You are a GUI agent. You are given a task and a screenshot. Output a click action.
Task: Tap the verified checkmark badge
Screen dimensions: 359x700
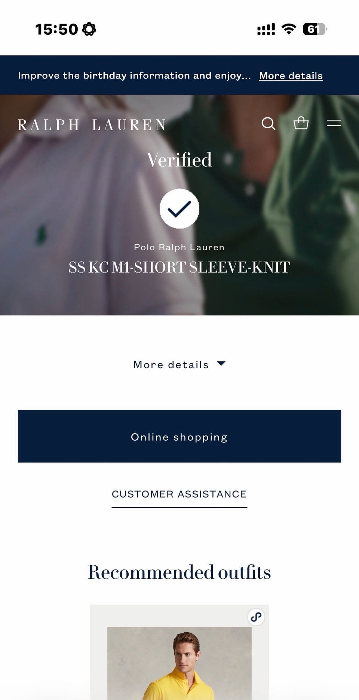tap(179, 208)
